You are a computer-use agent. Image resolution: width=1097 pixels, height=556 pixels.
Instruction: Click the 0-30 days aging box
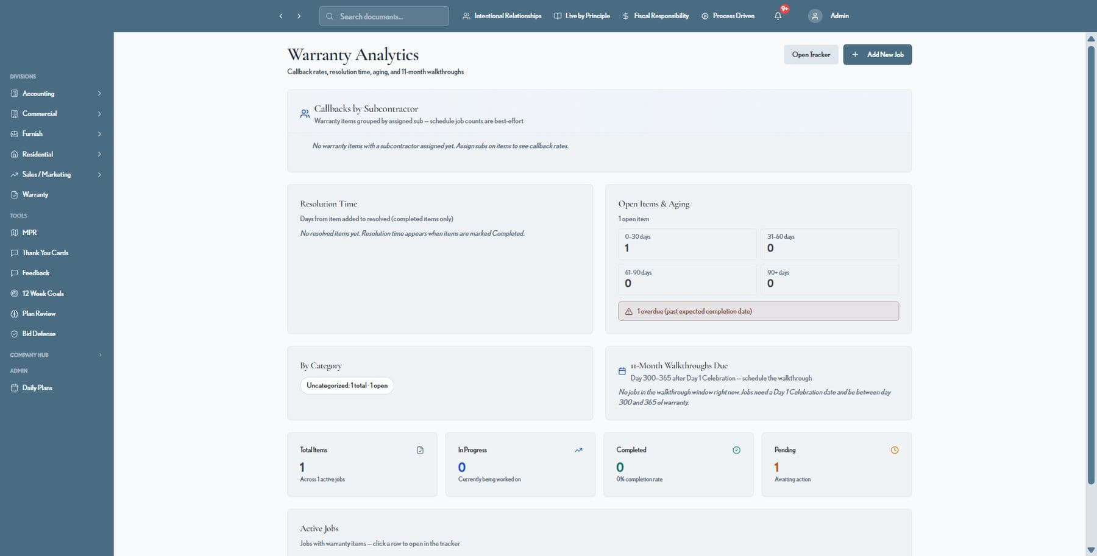pyautogui.click(x=687, y=244)
